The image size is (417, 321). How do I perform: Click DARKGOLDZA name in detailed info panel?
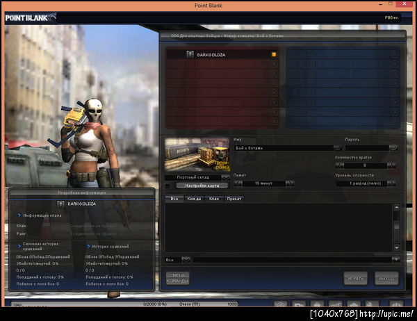pyautogui.click(x=81, y=204)
